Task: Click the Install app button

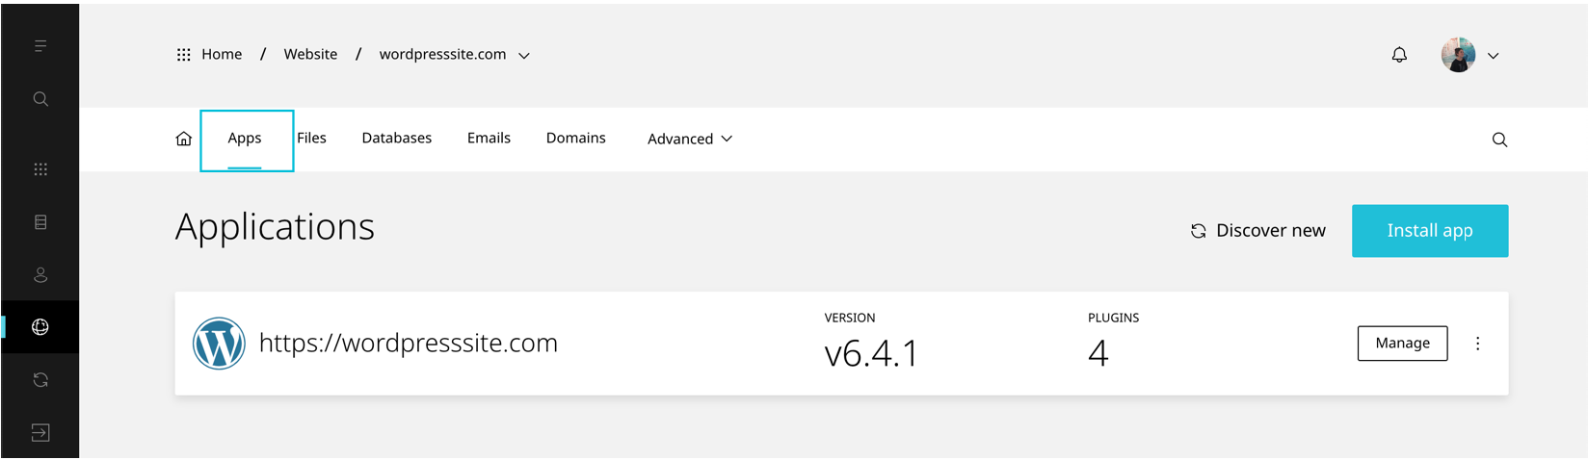Action: point(1429,231)
